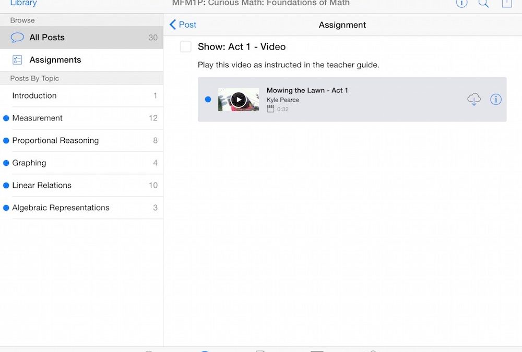Screen dimensions: 522x352
Task: Select the Measurement topic
Action: (38, 118)
